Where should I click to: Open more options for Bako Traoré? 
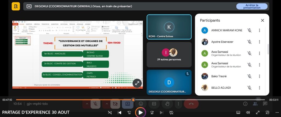pyautogui.click(x=259, y=76)
